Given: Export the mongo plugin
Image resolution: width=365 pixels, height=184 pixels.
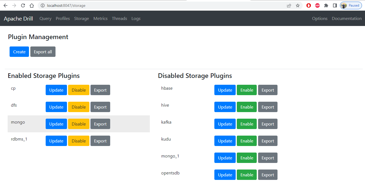Looking at the screenshot, I should pos(100,124).
